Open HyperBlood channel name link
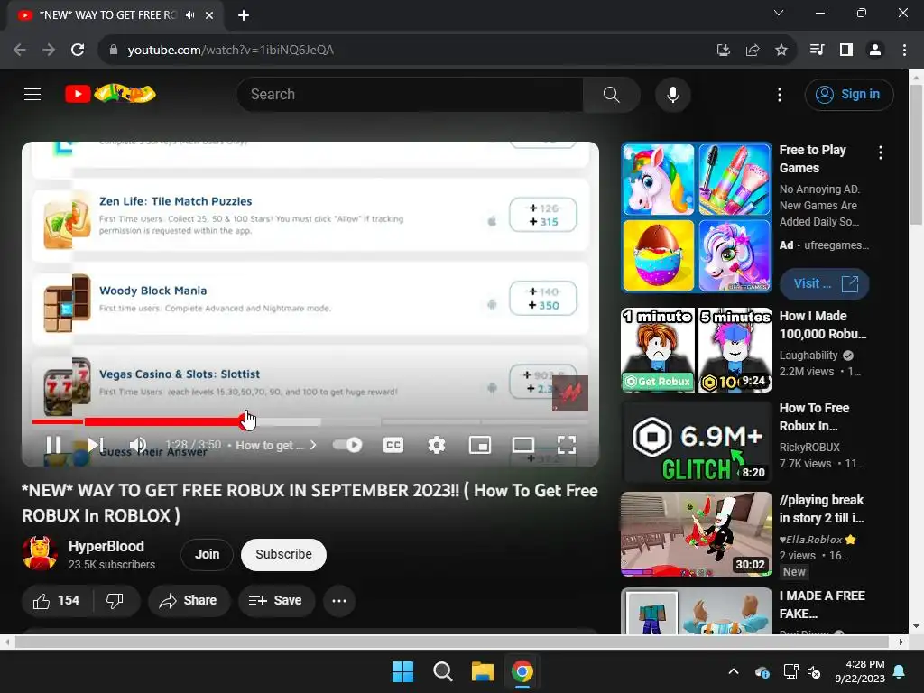Screen dimensions: 924x693 [106, 546]
